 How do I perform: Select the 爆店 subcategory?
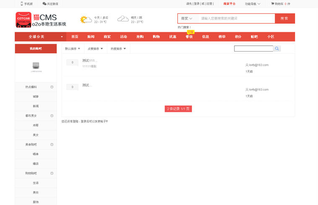(36, 163)
